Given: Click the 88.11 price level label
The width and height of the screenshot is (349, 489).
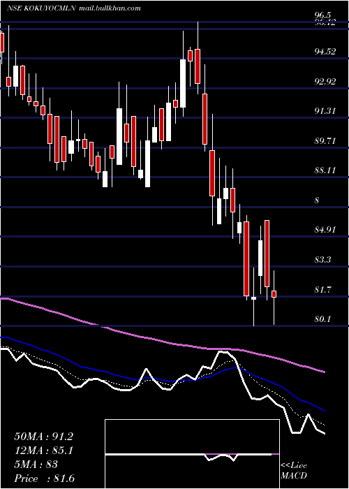Looking at the screenshot, I should coord(325,170).
